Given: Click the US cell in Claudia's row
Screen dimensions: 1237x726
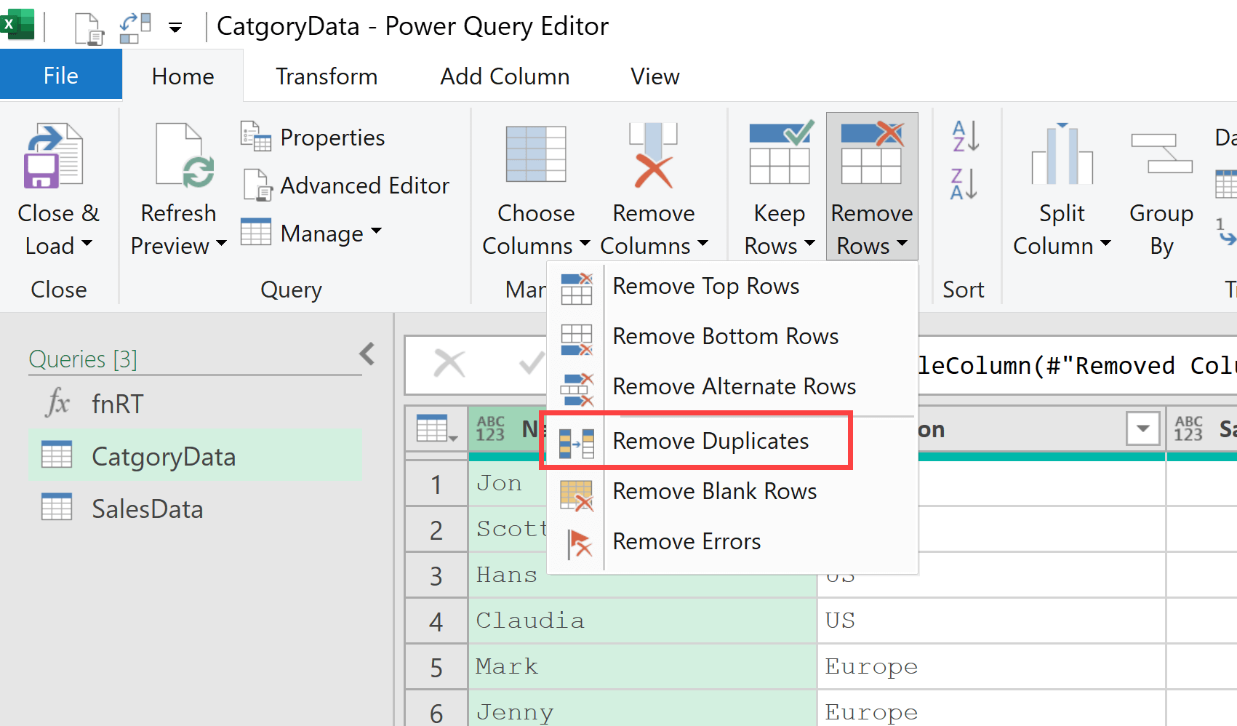Looking at the screenshot, I should pyautogui.click(x=991, y=621).
